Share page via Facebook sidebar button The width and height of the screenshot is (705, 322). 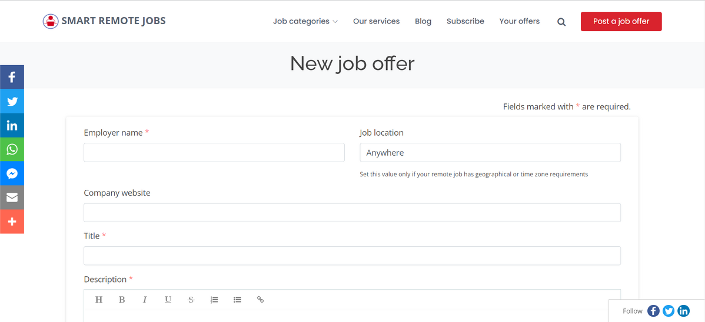point(12,77)
